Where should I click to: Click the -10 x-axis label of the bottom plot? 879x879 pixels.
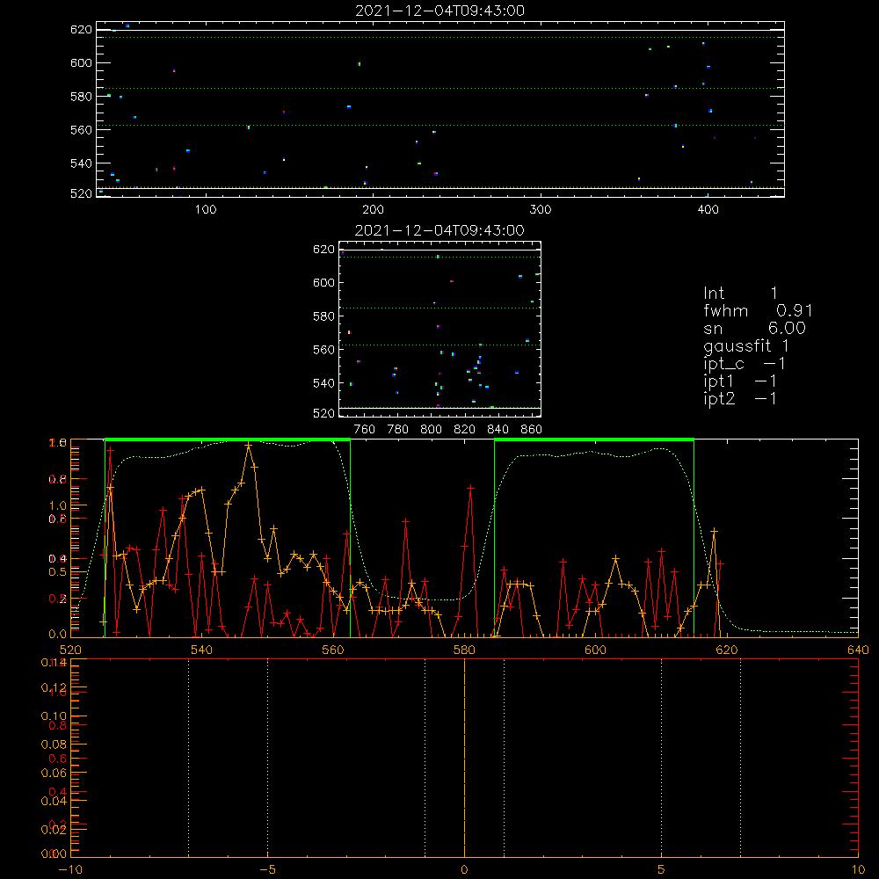tap(70, 869)
